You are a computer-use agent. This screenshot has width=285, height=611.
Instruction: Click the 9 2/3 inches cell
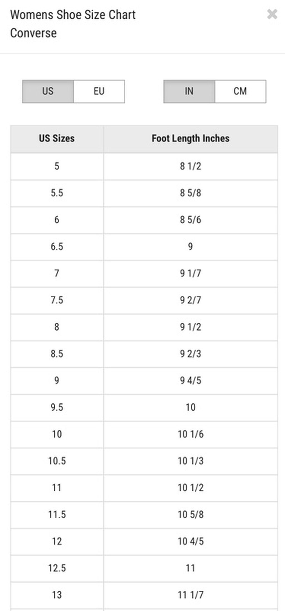tap(191, 354)
